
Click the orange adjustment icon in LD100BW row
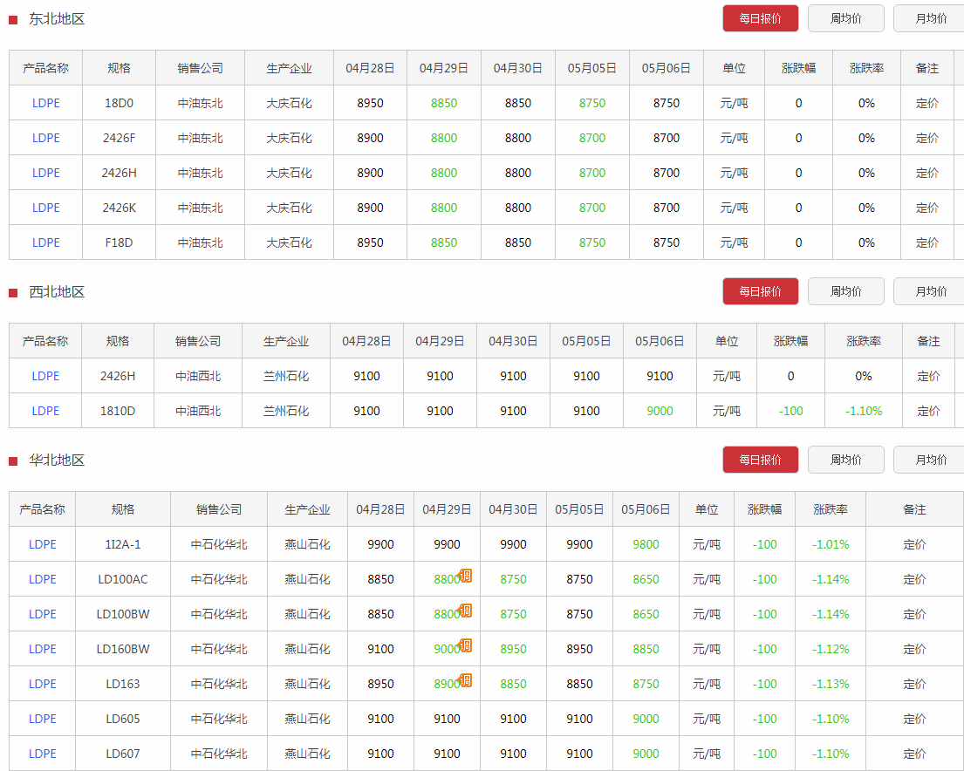tap(465, 611)
